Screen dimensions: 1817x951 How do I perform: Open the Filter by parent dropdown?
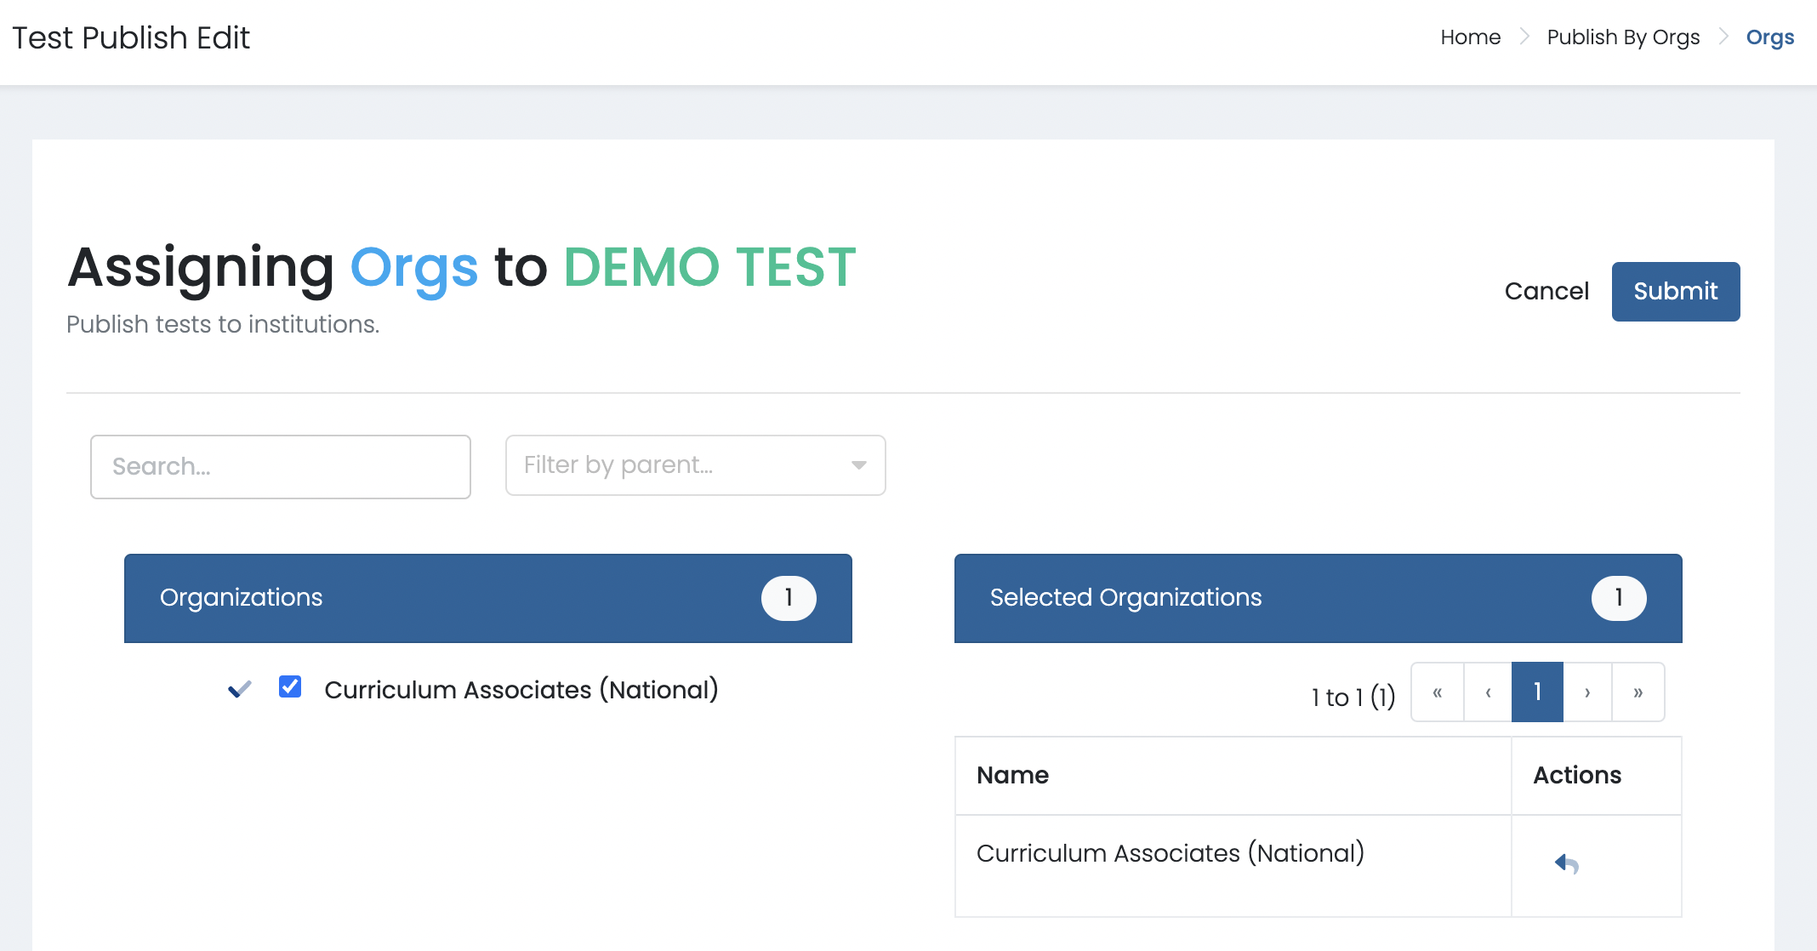681,465
